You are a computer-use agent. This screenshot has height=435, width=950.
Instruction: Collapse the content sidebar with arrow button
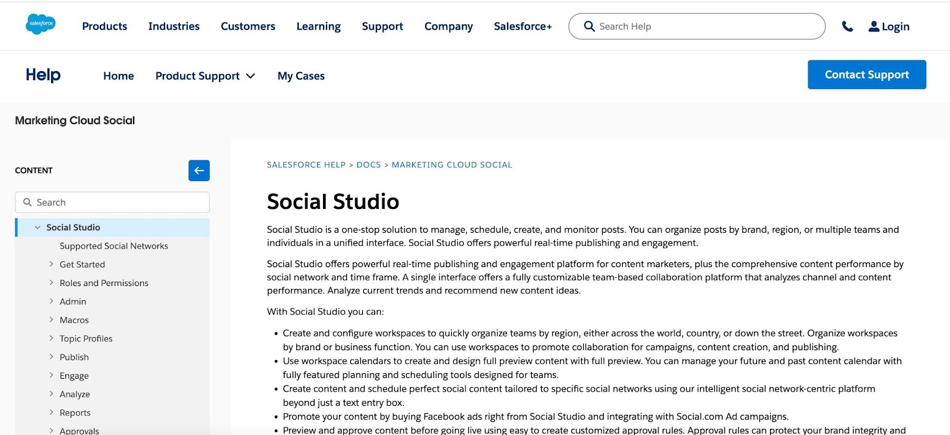199,170
